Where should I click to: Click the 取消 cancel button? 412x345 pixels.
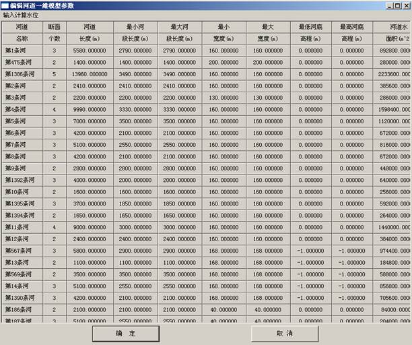click(x=284, y=334)
